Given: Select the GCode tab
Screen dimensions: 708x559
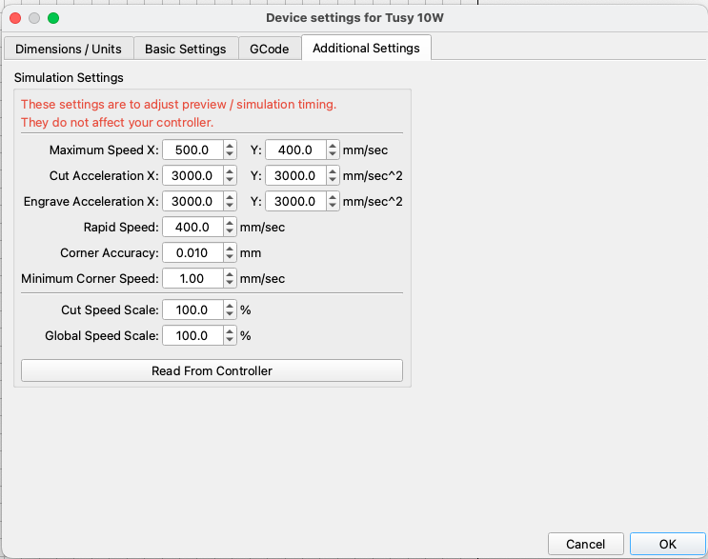Looking at the screenshot, I should pos(269,49).
